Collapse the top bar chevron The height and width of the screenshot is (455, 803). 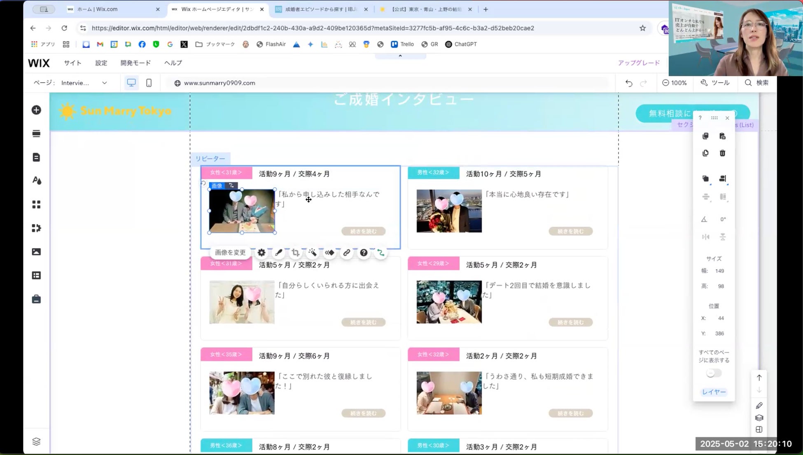coord(400,56)
